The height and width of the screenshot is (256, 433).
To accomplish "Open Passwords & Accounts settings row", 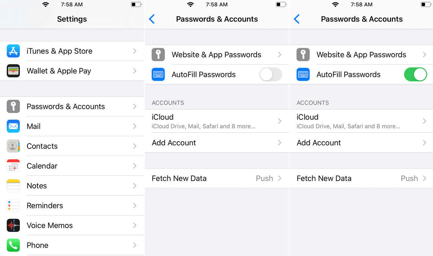I will (x=72, y=107).
